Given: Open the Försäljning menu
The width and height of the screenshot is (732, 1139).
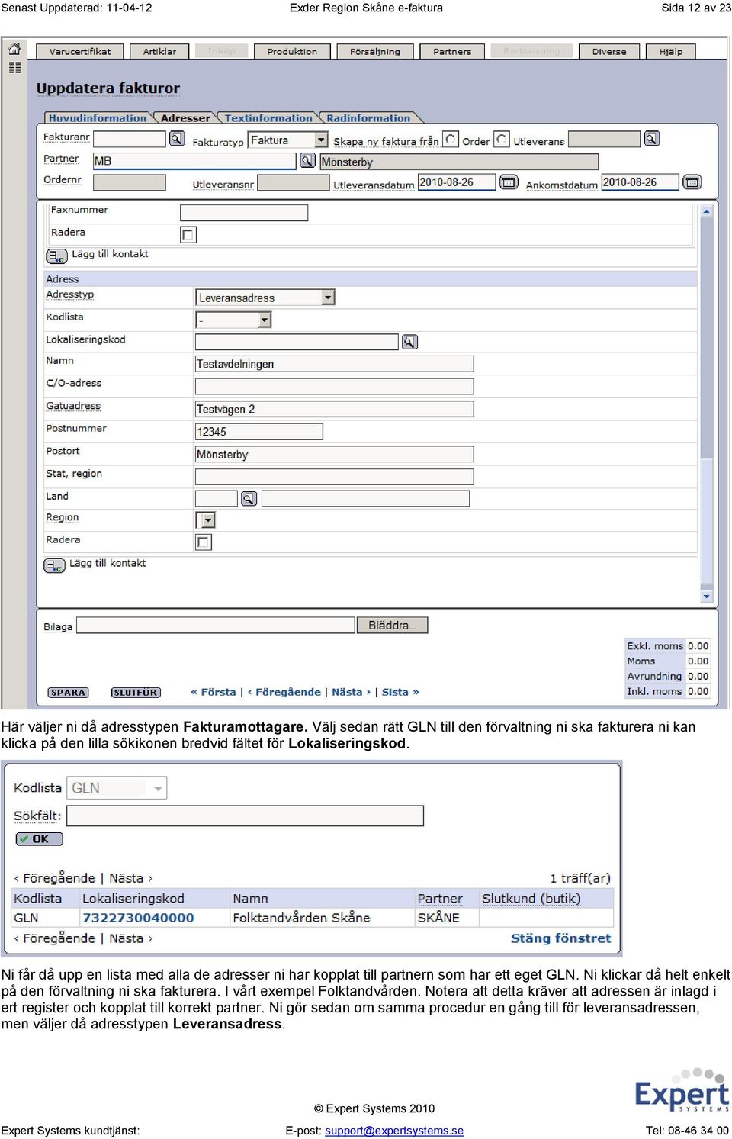Looking at the screenshot, I should pos(374,52).
